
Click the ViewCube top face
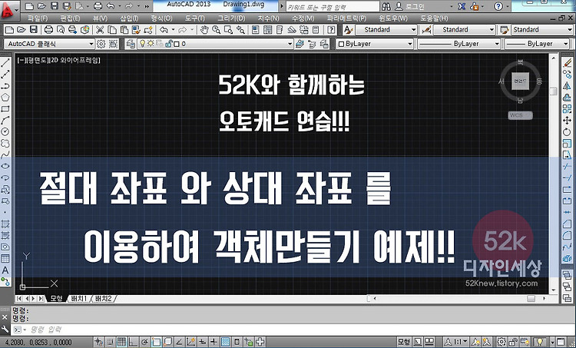520,81
